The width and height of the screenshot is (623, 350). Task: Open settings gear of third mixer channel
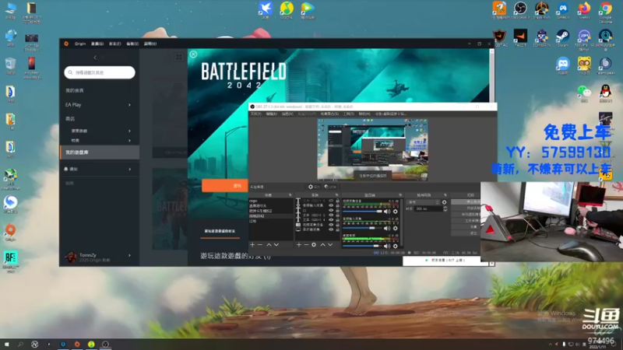point(396,246)
